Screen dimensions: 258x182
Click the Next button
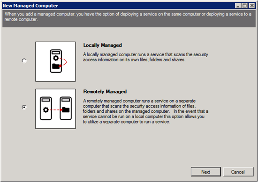coord(206,172)
